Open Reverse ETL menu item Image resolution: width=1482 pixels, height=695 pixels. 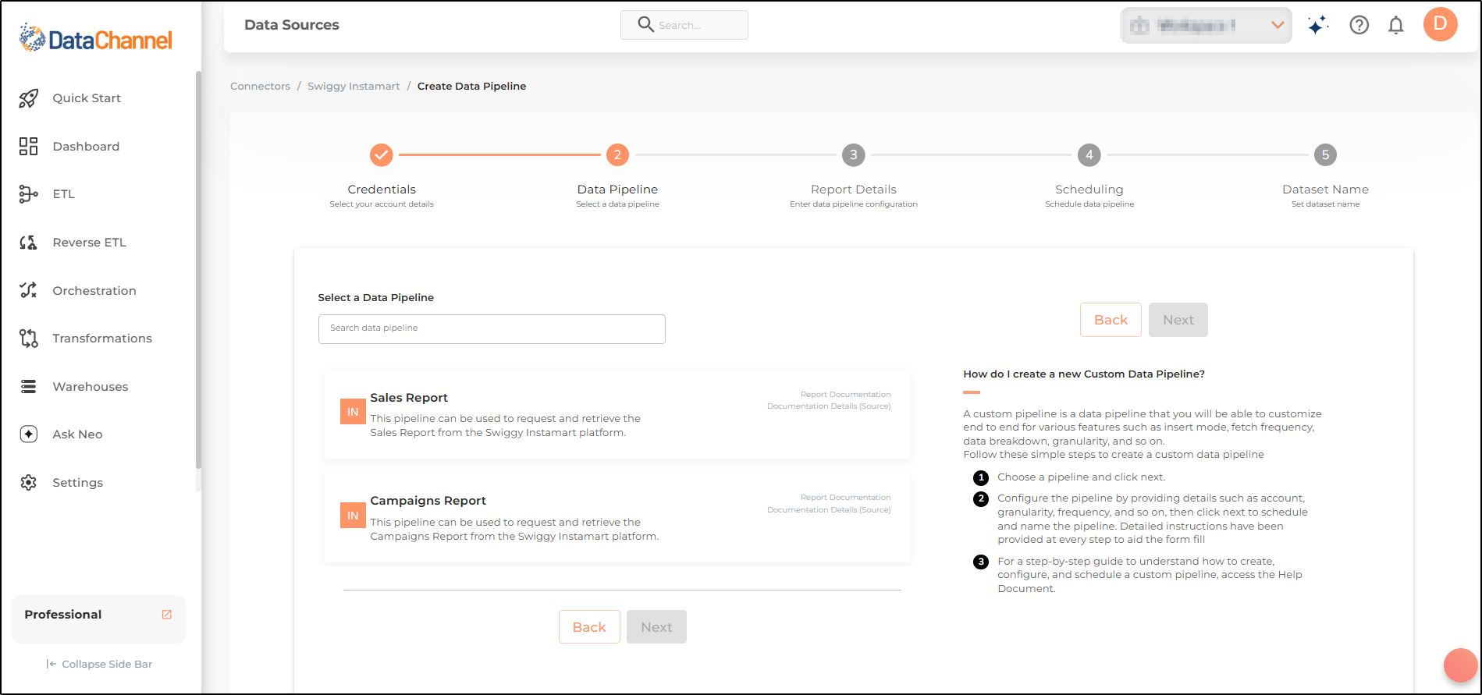coord(89,243)
